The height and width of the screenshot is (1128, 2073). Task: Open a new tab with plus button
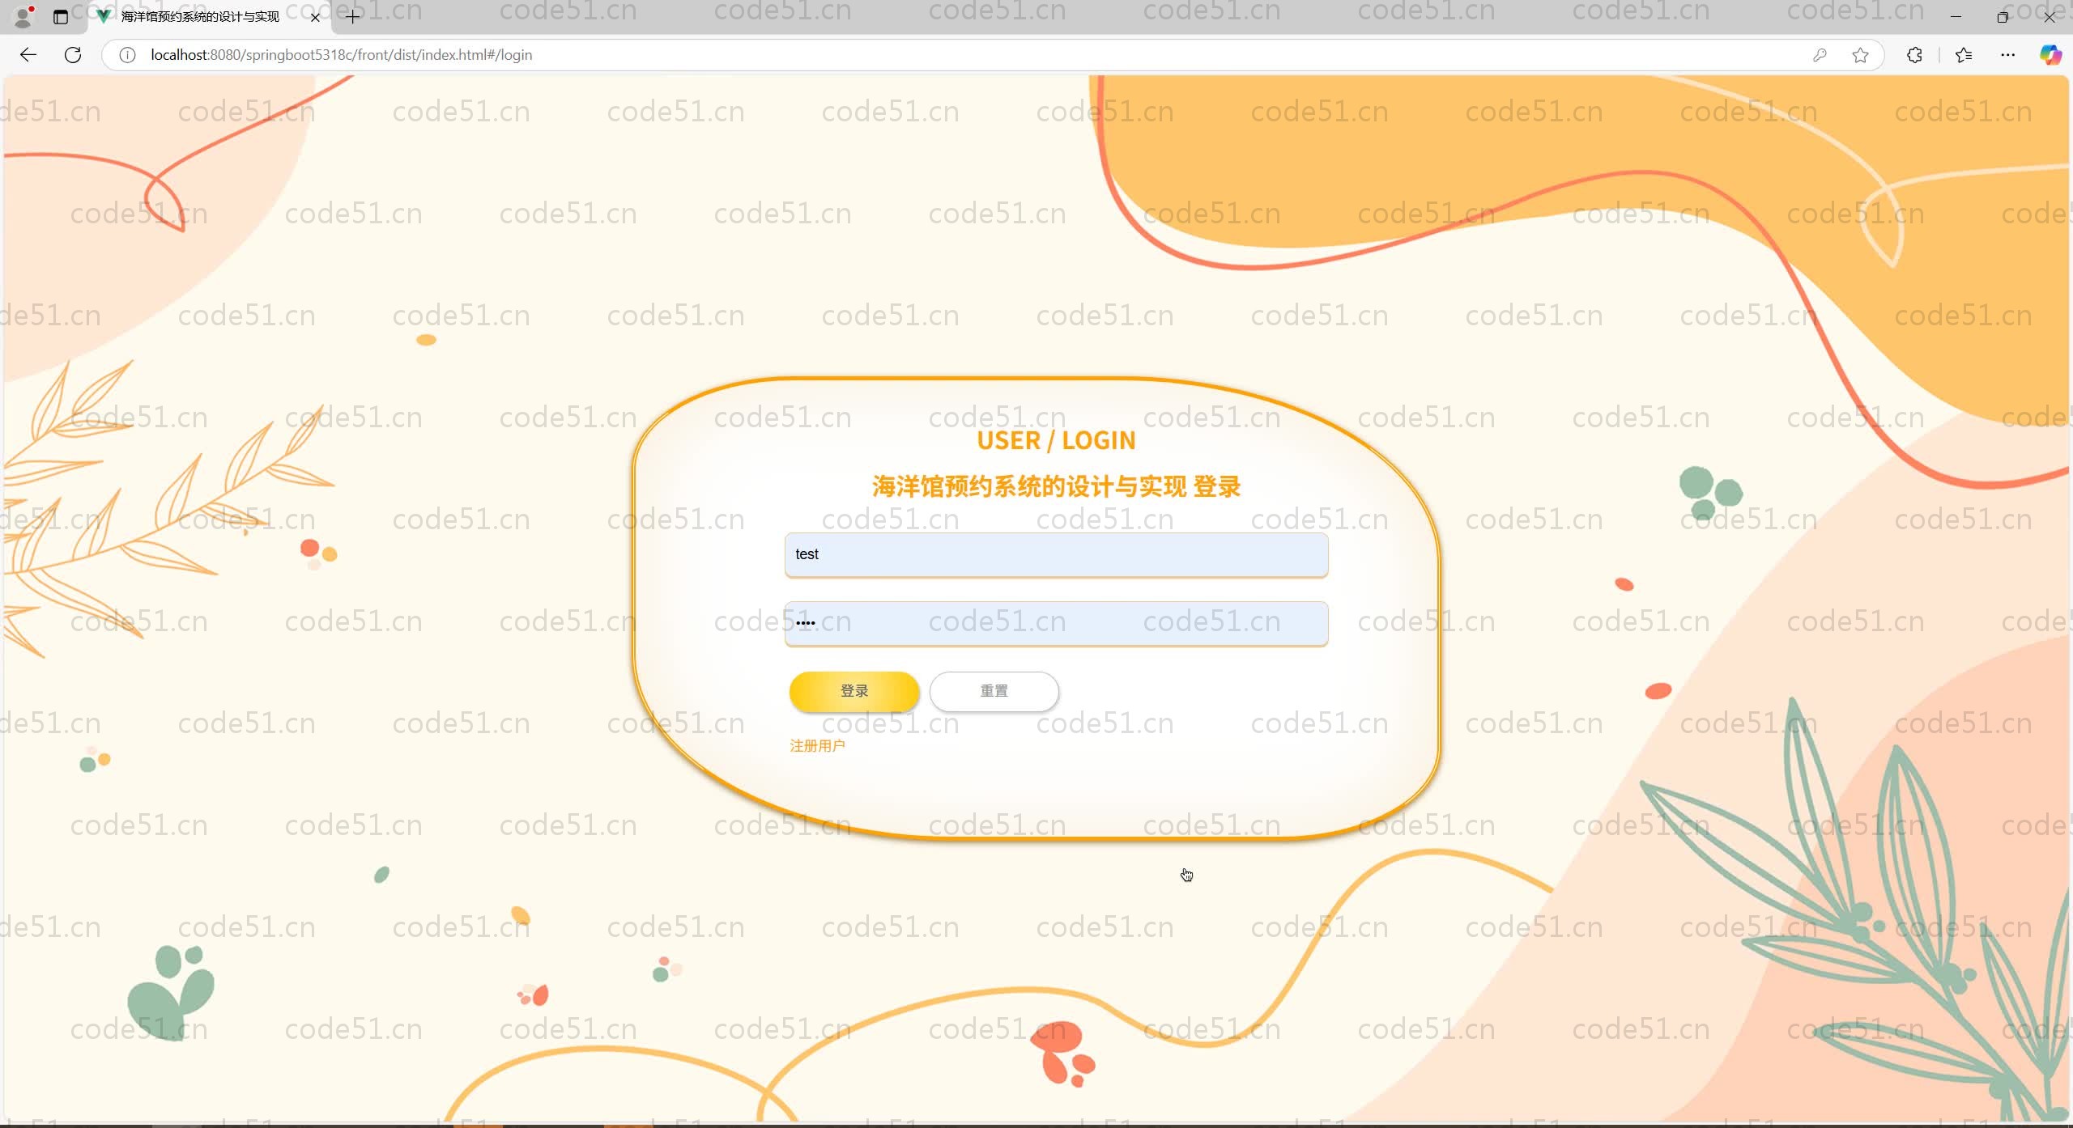(352, 17)
